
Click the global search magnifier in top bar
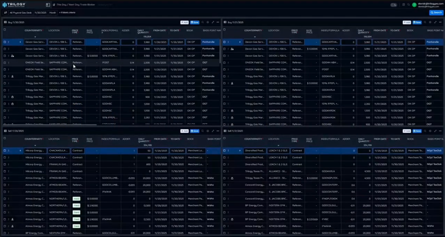tap(408, 5)
